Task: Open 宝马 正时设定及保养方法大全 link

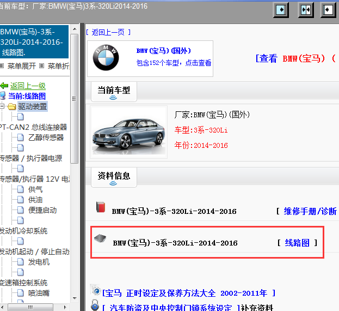Action: [188, 293]
